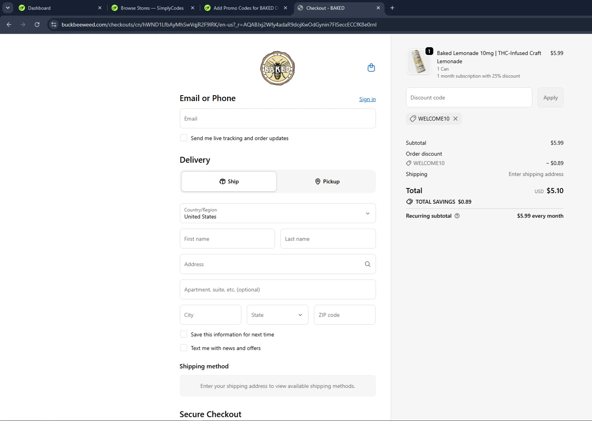Image resolution: width=592 pixels, height=421 pixels.
Task: Focus the Discount code field
Action: pyautogui.click(x=469, y=98)
